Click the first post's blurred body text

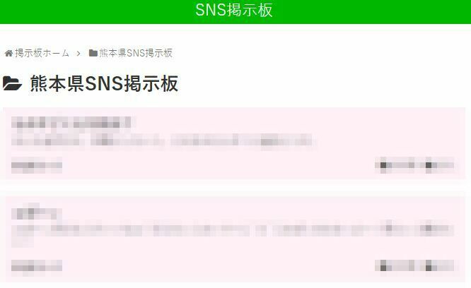click(x=162, y=140)
